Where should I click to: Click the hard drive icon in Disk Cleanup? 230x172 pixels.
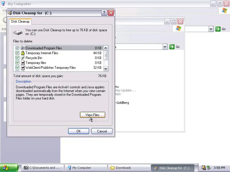click(x=18, y=32)
